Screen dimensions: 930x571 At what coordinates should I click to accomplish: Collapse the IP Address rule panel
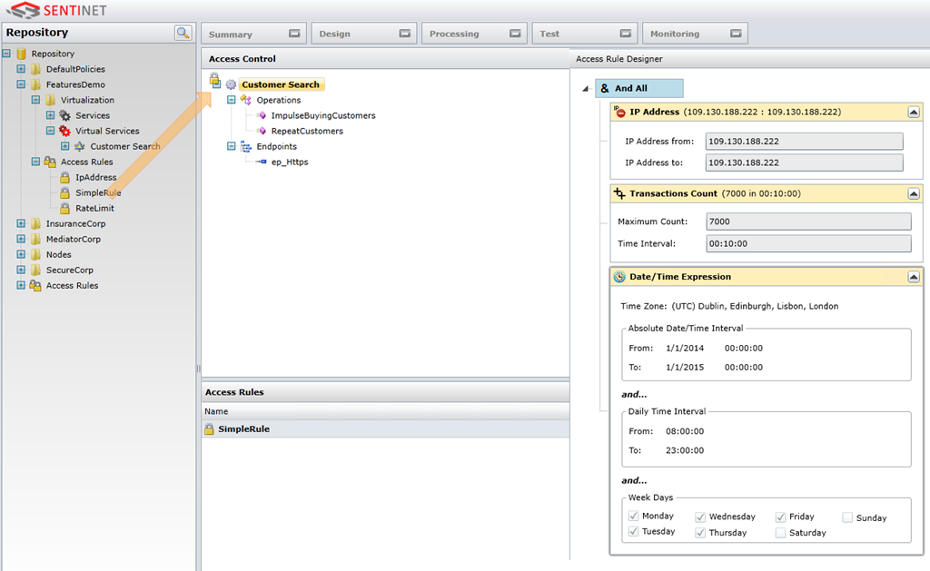pyautogui.click(x=913, y=112)
